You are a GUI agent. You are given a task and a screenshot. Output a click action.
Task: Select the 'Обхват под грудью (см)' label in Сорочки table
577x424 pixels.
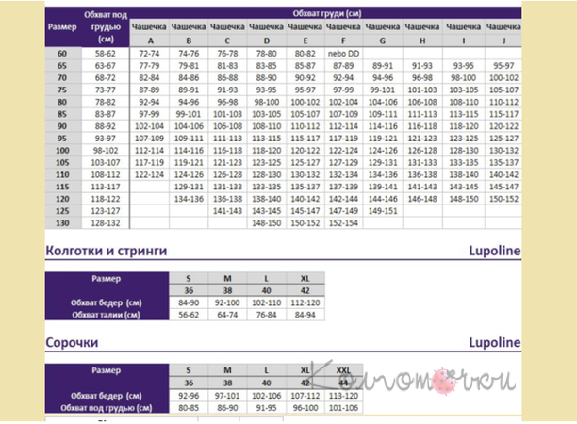pyautogui.click(x=109, y=409)
